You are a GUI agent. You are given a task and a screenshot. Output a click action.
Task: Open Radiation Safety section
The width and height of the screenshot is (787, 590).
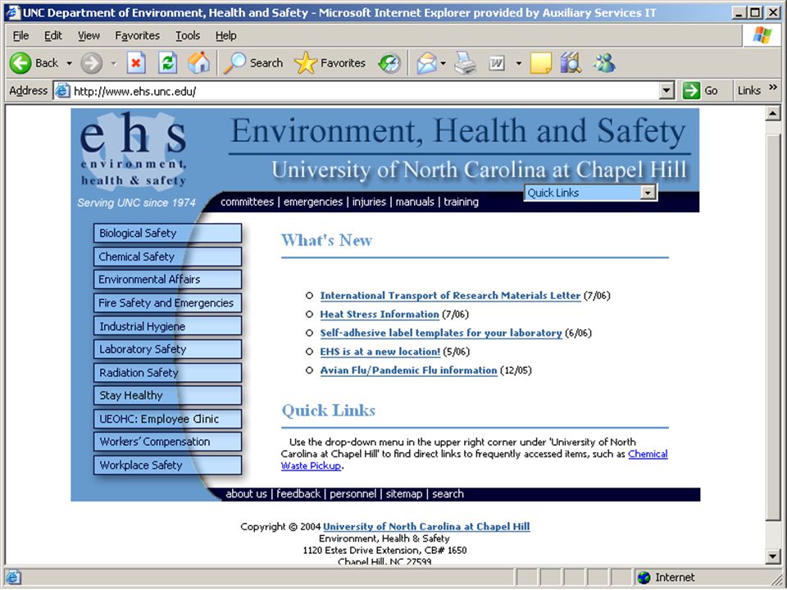tap(167, 373)
